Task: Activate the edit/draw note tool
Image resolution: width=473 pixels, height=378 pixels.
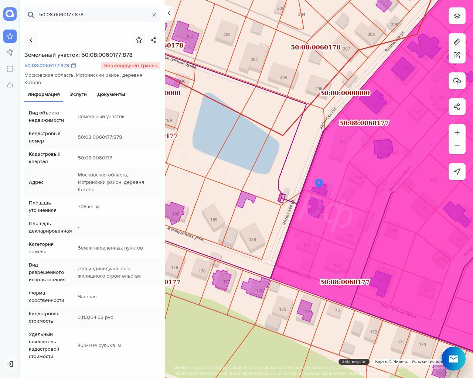Action: (457, 55)
